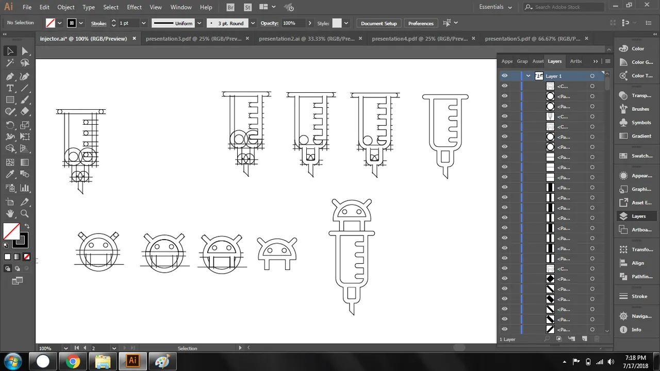This screenshot has width=660, height=371.
Task: Select the Rectangle tool
Action: click(x=10, y=100)
